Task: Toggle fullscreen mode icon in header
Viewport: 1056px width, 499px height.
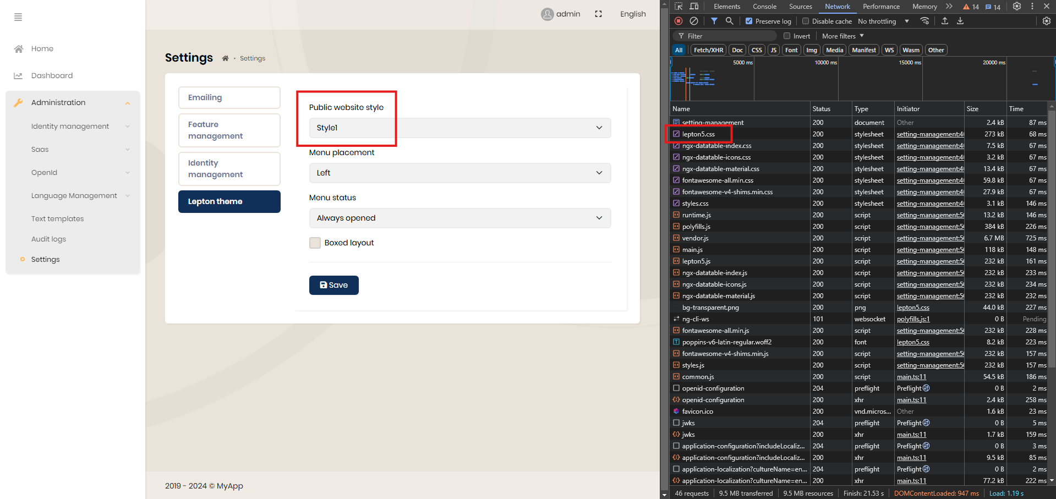Action: pos(598,14)
